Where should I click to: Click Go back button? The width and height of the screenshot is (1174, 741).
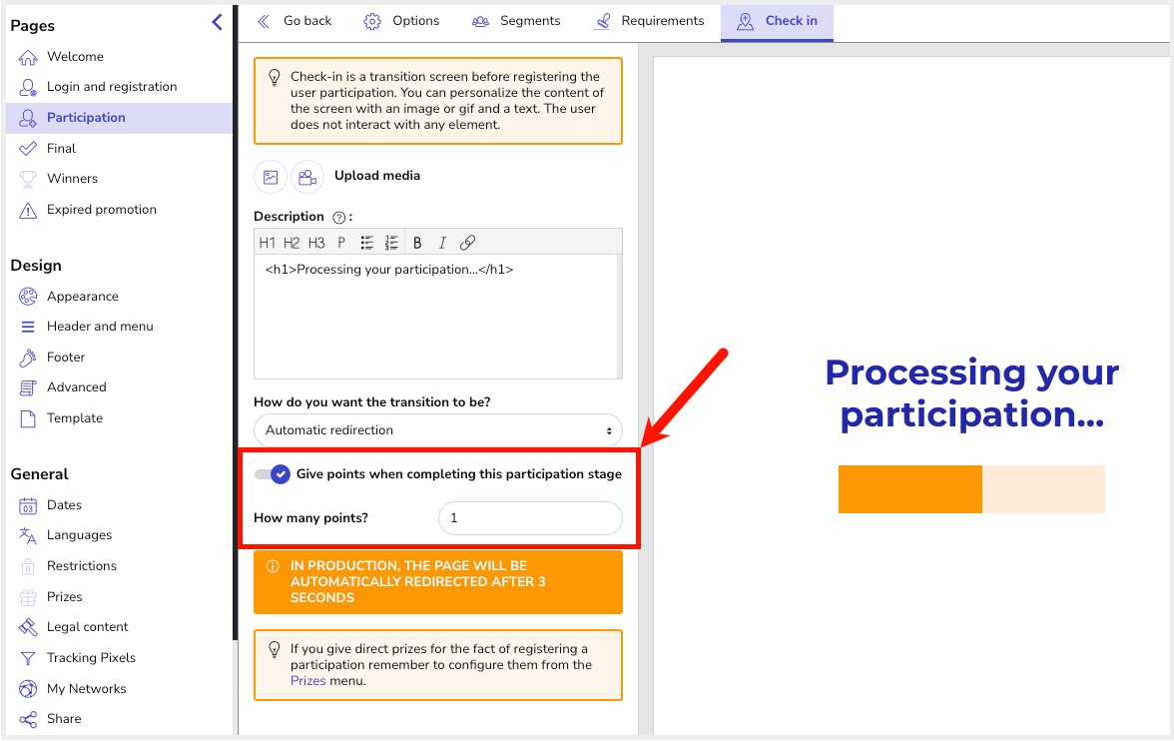[x=294, y=21]
